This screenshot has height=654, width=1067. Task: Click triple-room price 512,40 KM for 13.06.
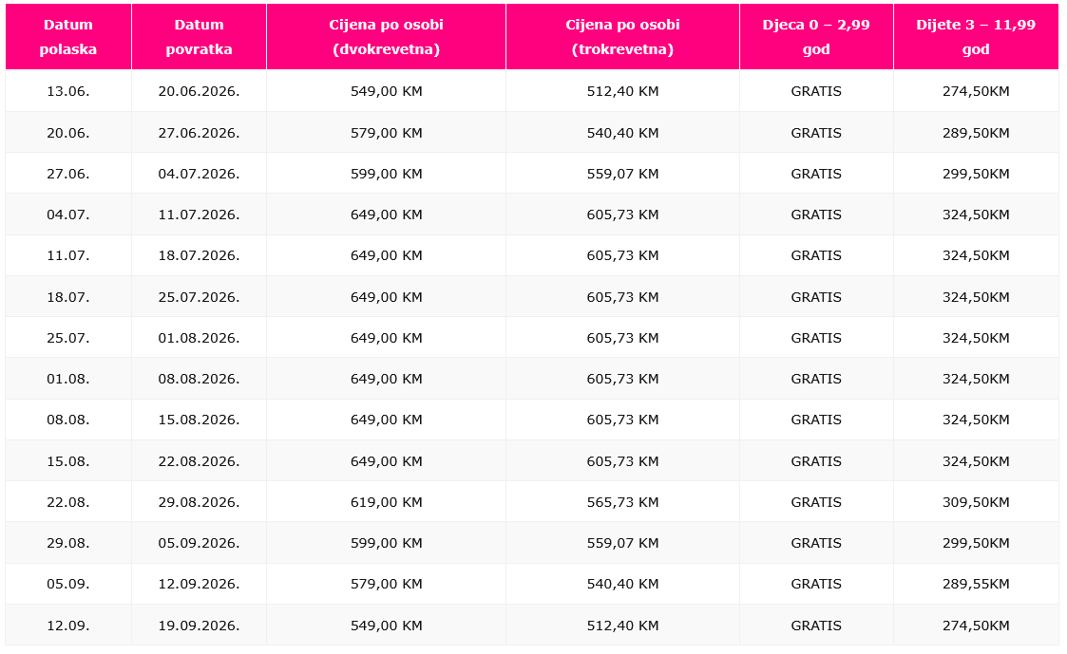[622, 92]
